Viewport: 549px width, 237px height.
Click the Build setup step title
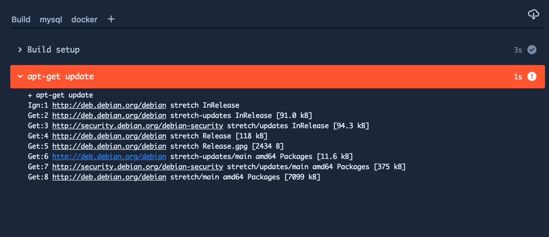(53, 50)
